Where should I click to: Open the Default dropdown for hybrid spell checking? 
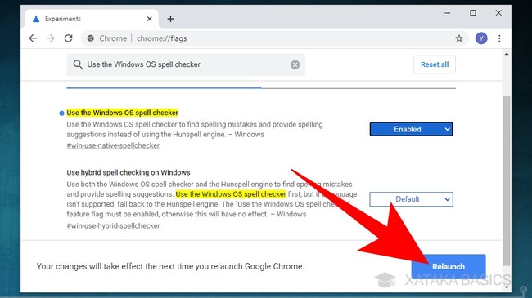(x=411, y=199)
